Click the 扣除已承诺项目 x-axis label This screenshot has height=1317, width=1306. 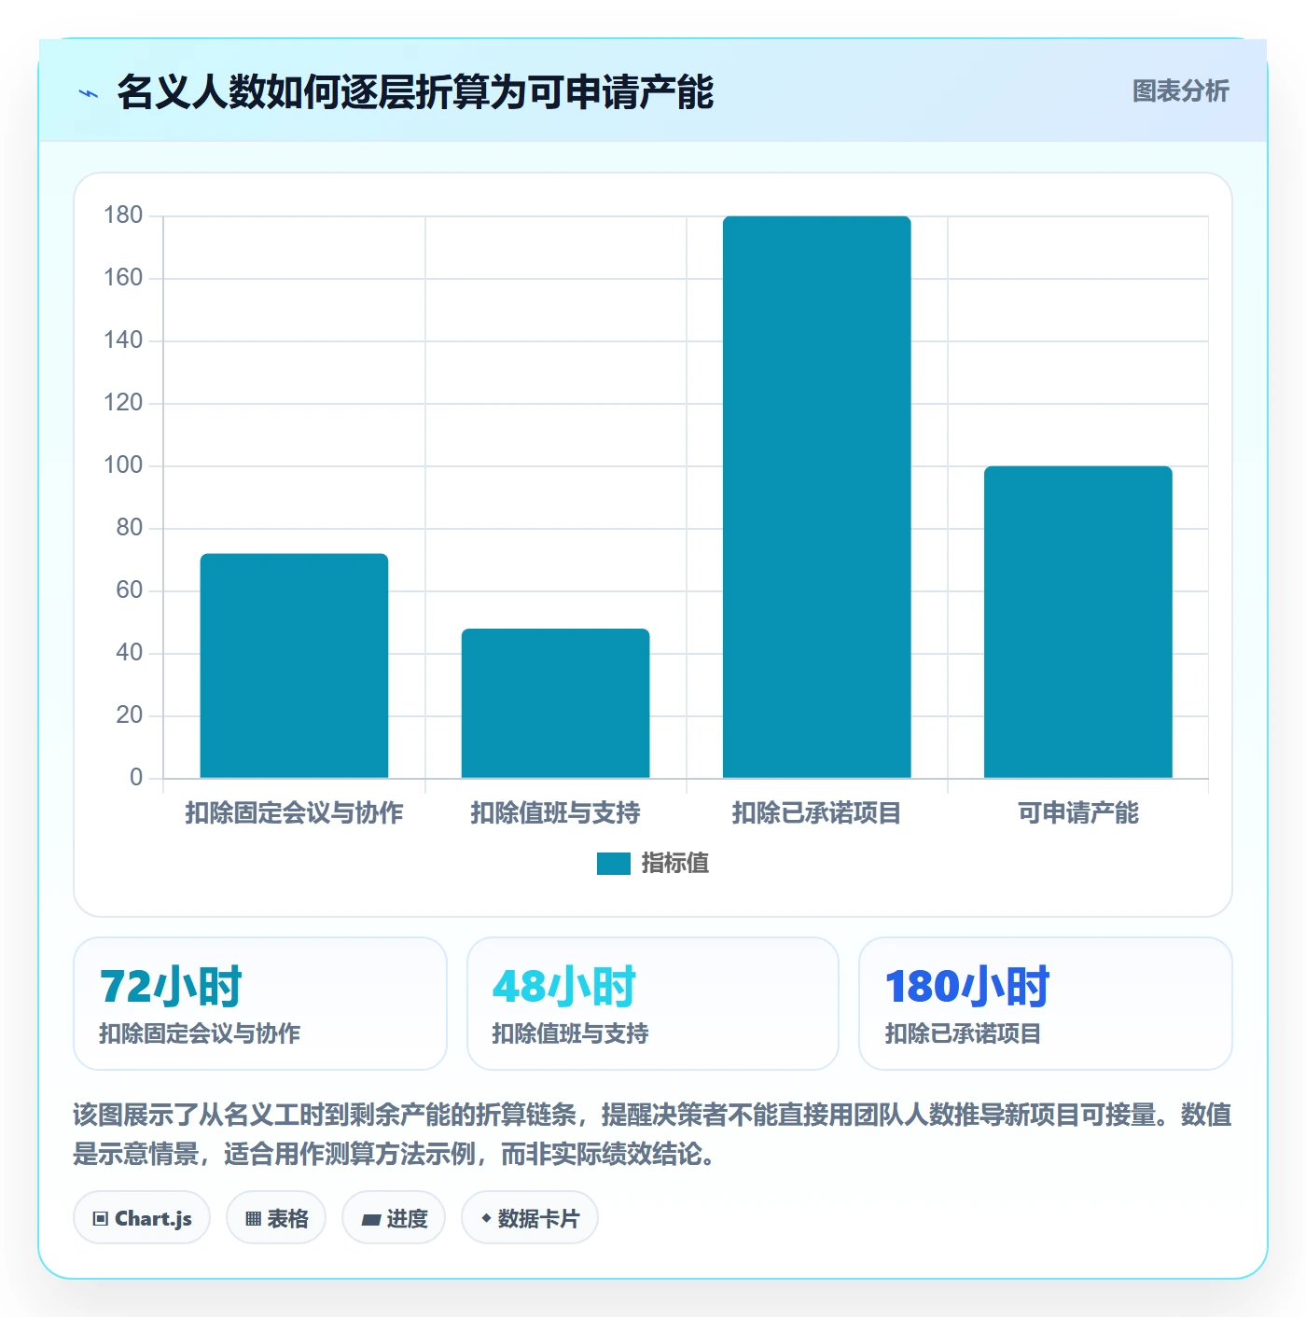tap(816, 813)
